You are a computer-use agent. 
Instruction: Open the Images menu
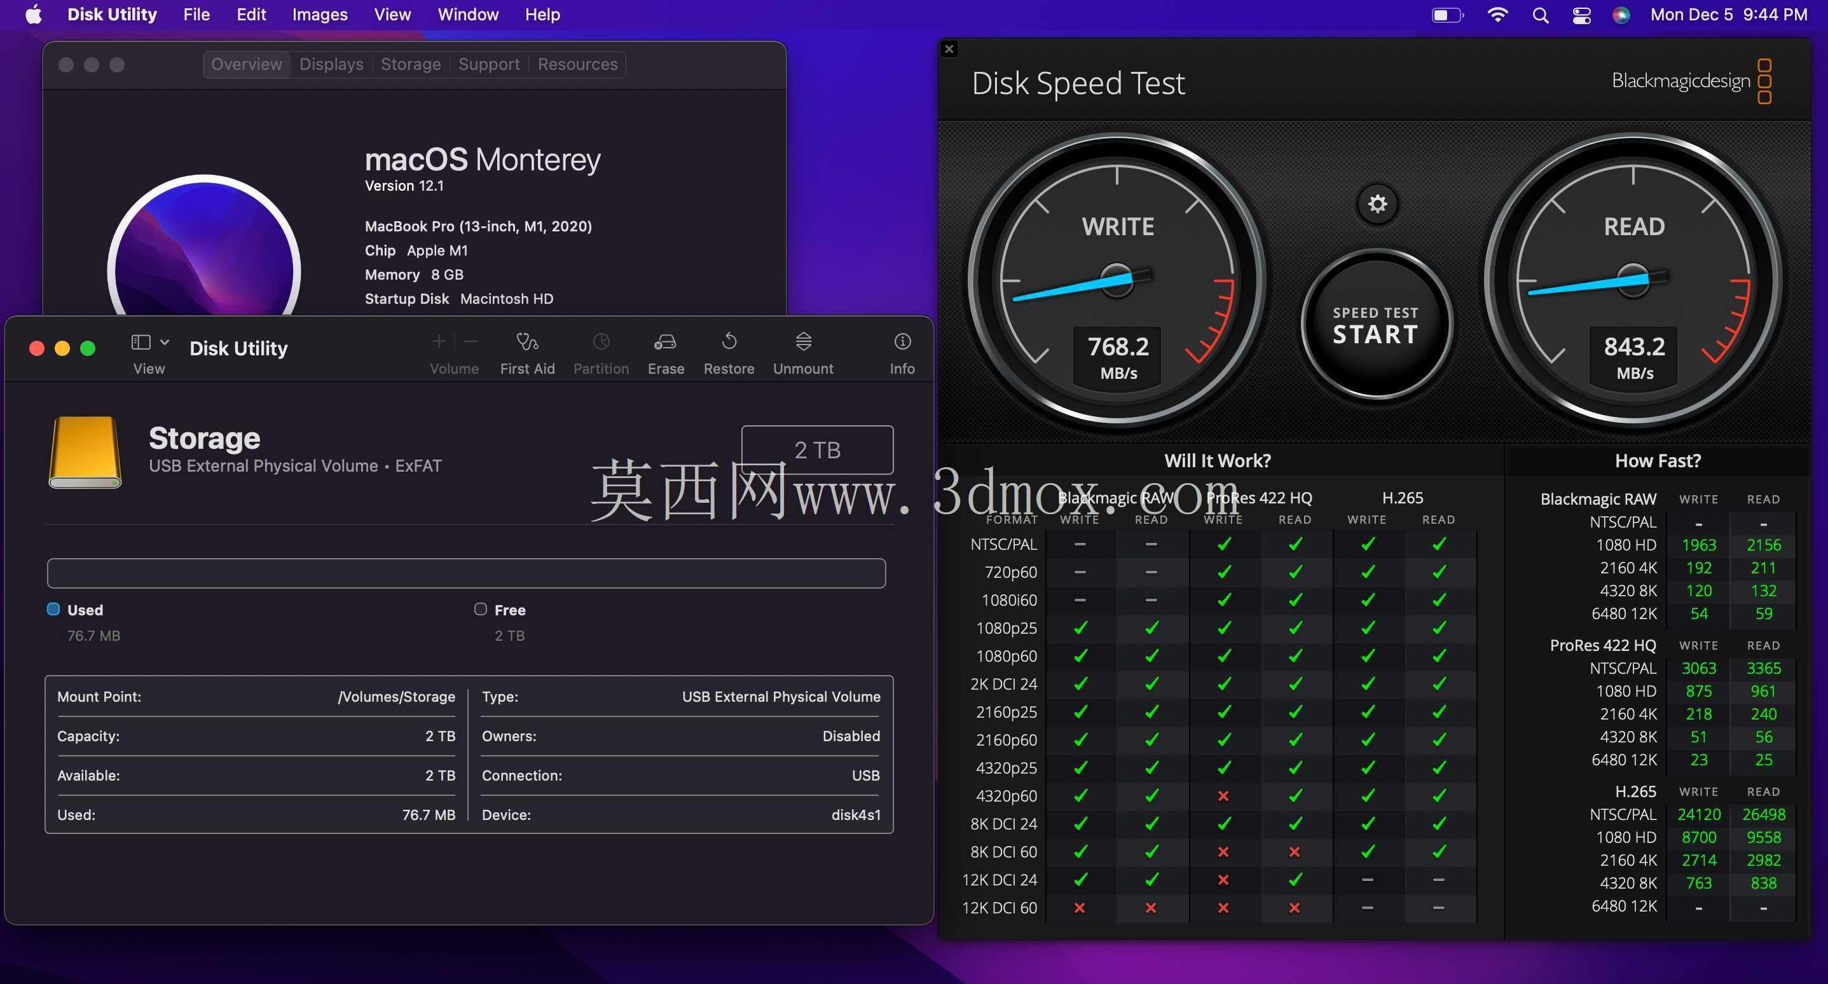click(320, 15)
